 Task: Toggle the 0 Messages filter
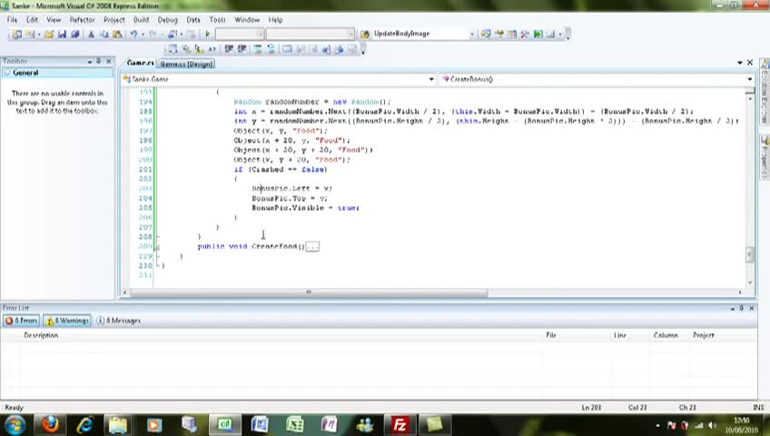118,321
